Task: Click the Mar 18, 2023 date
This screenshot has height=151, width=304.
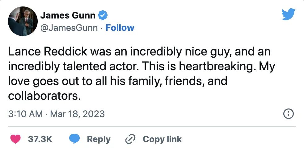Action: pos(77,114)
